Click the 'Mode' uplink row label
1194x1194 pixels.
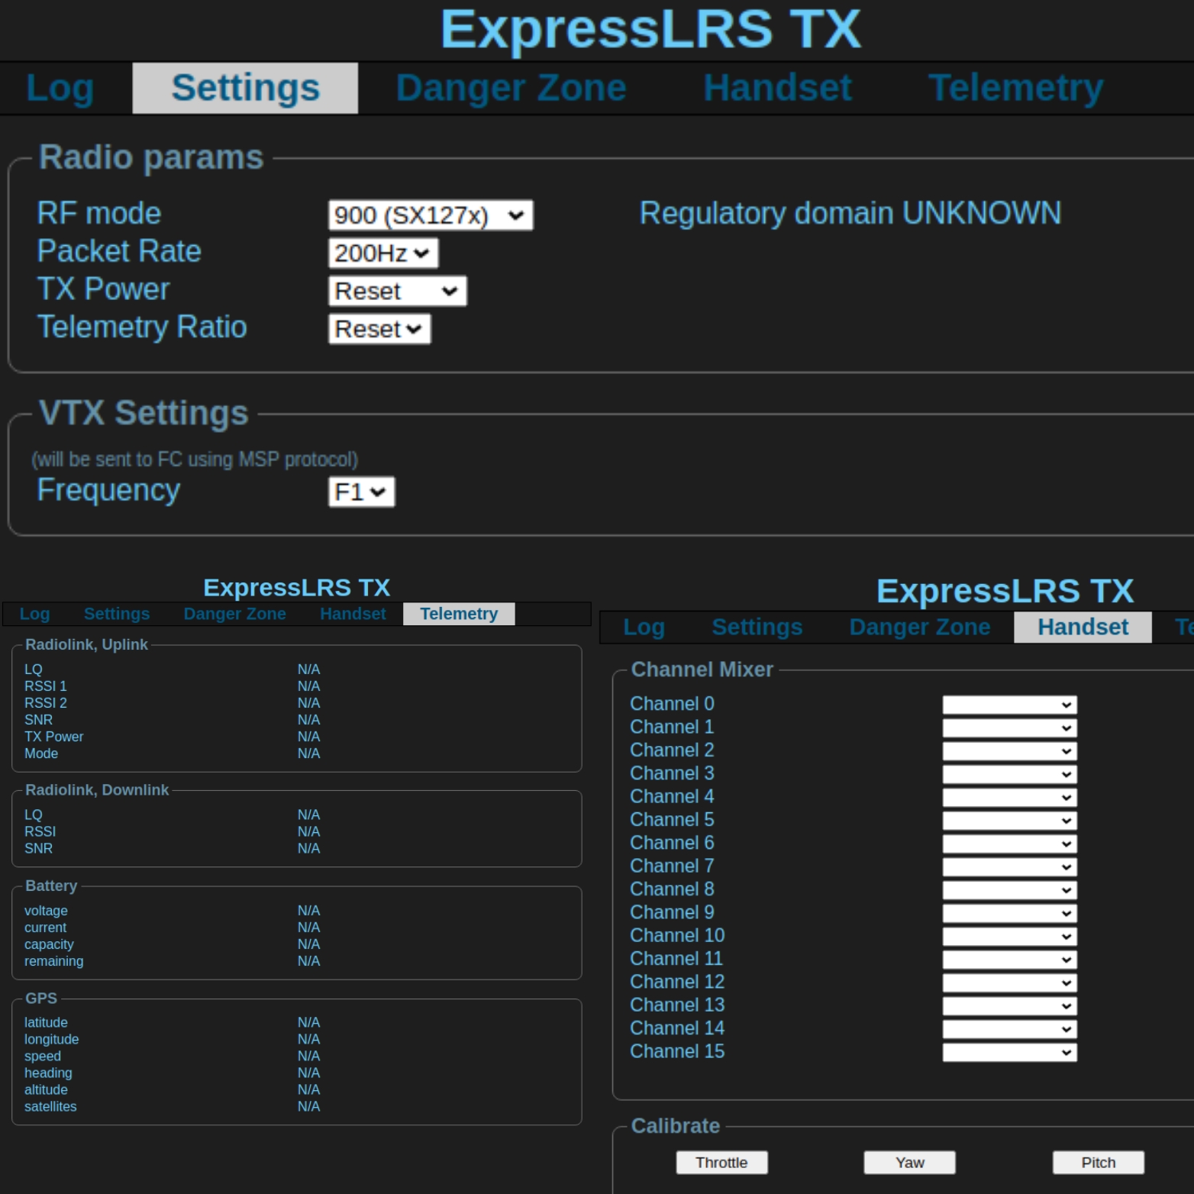pyautogui.click(x=41, y=754)
